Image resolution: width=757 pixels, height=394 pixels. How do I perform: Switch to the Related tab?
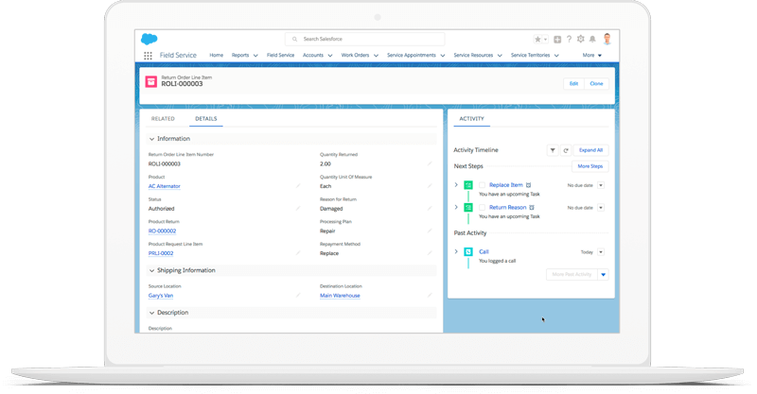[x=163, y=119]
